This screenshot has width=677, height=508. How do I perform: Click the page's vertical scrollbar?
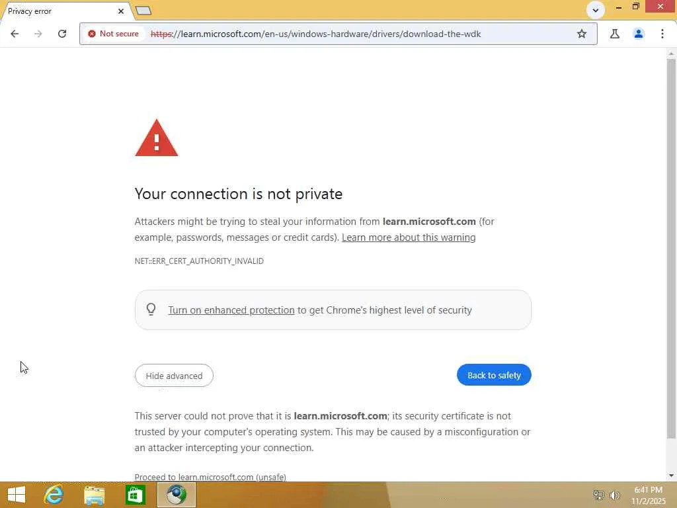[671, 251]
